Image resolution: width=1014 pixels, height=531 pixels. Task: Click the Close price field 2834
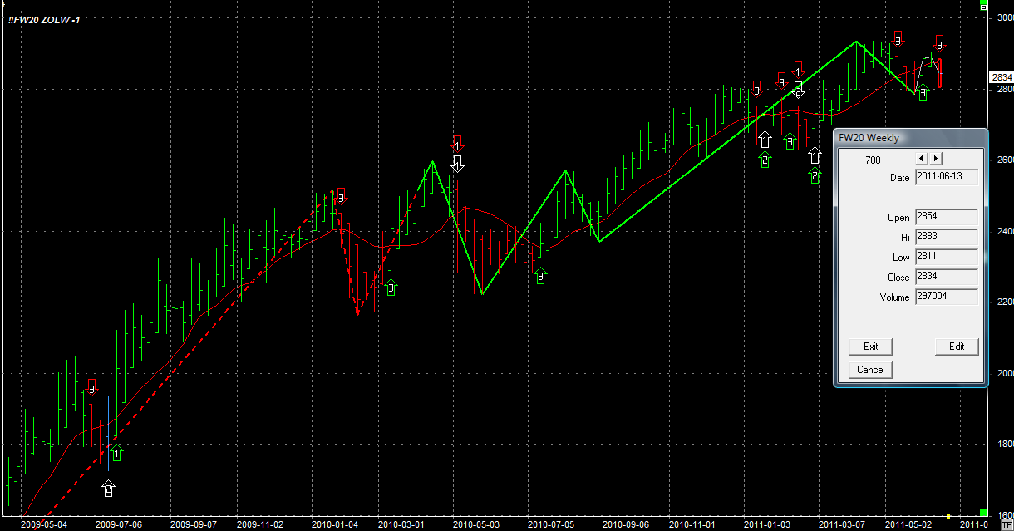point(946,277)
